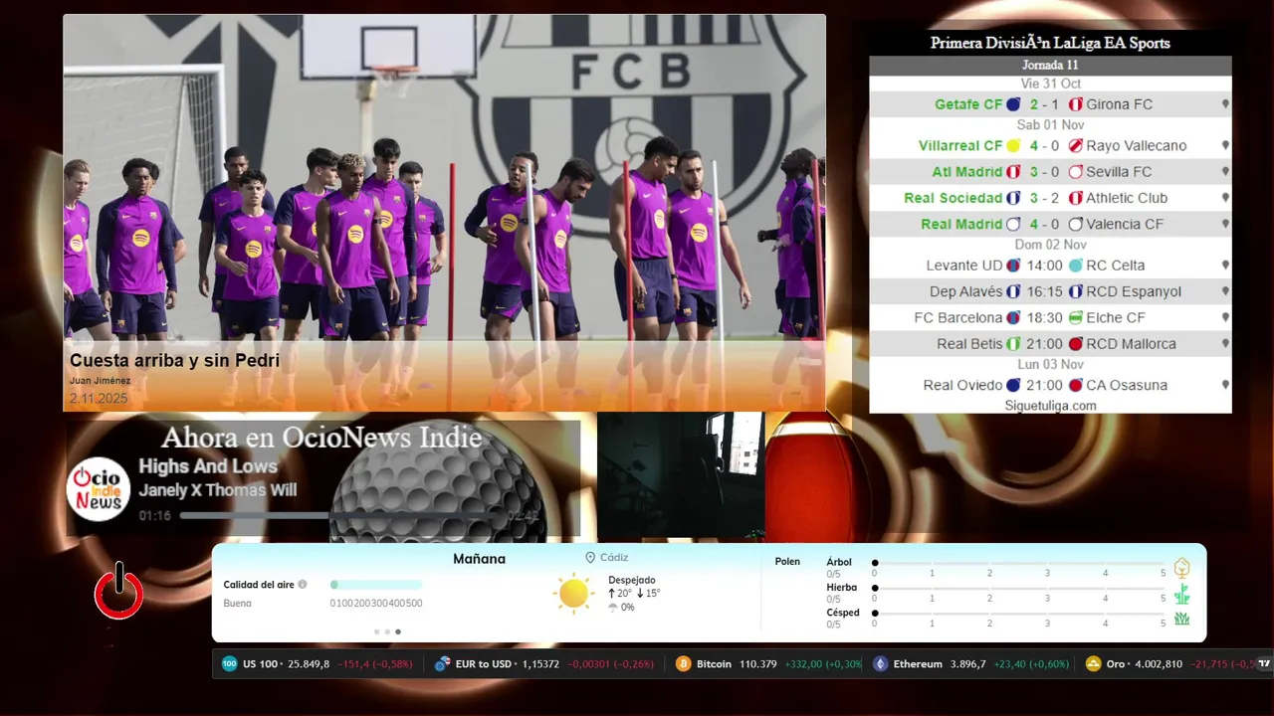
Task: Open location pin for Getafe vs Girona
Action: pos(1225,104)
